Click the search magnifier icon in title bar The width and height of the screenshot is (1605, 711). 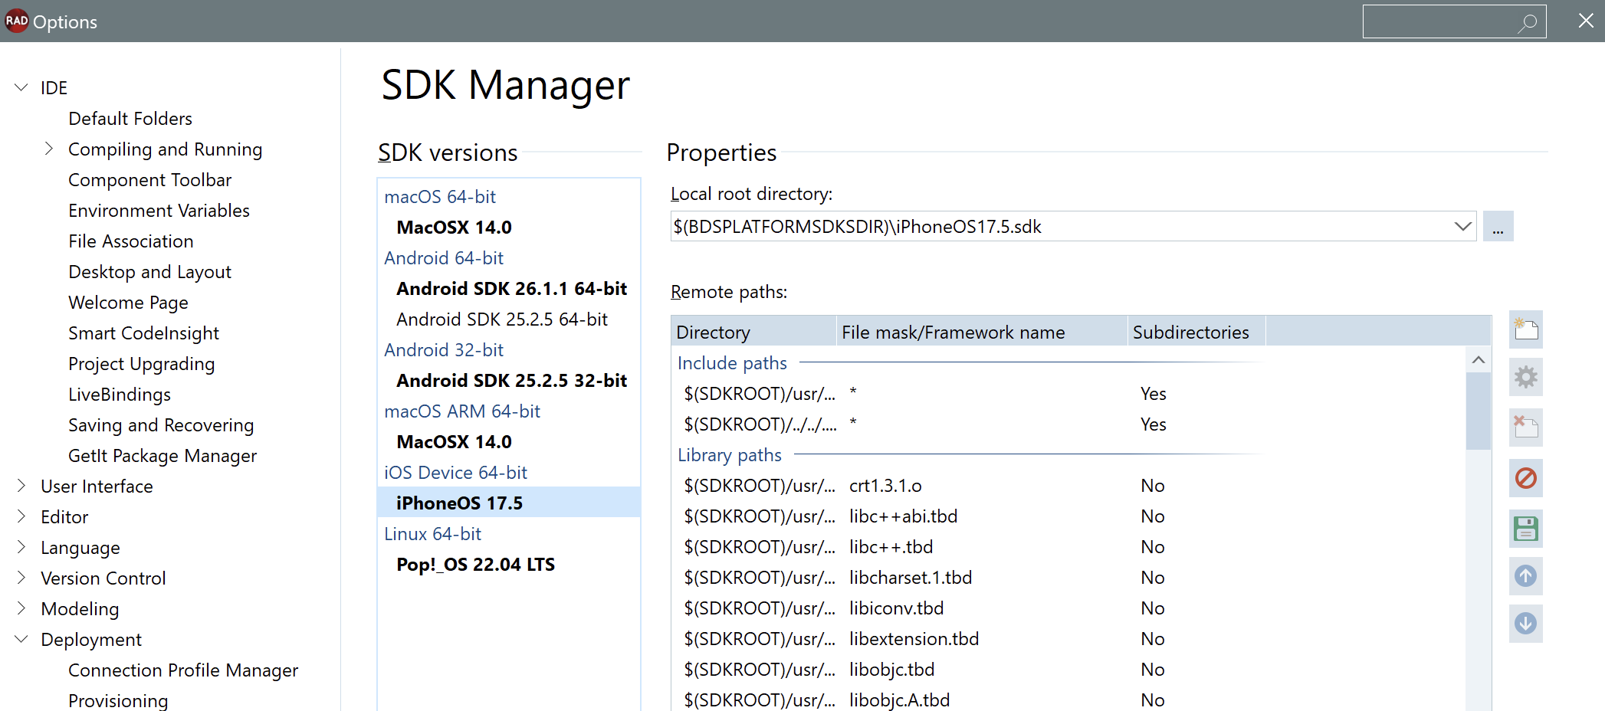1527,22
